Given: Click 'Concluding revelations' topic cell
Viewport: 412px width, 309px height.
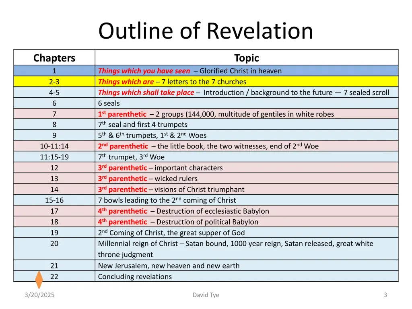Looking at the screenshot, I should [x=247, y=276].
